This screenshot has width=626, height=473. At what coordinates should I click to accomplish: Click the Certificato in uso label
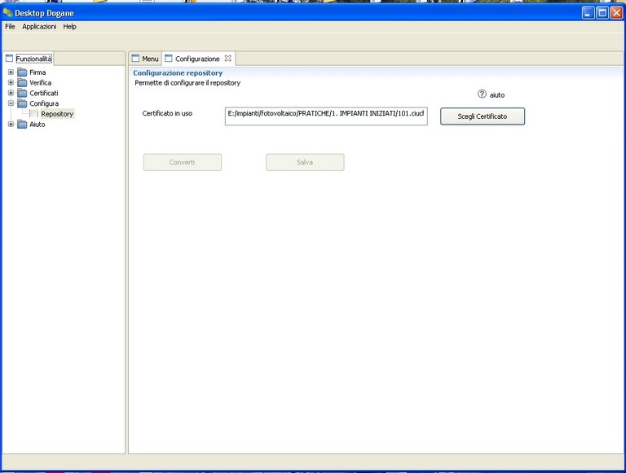[x=167, y=113]
